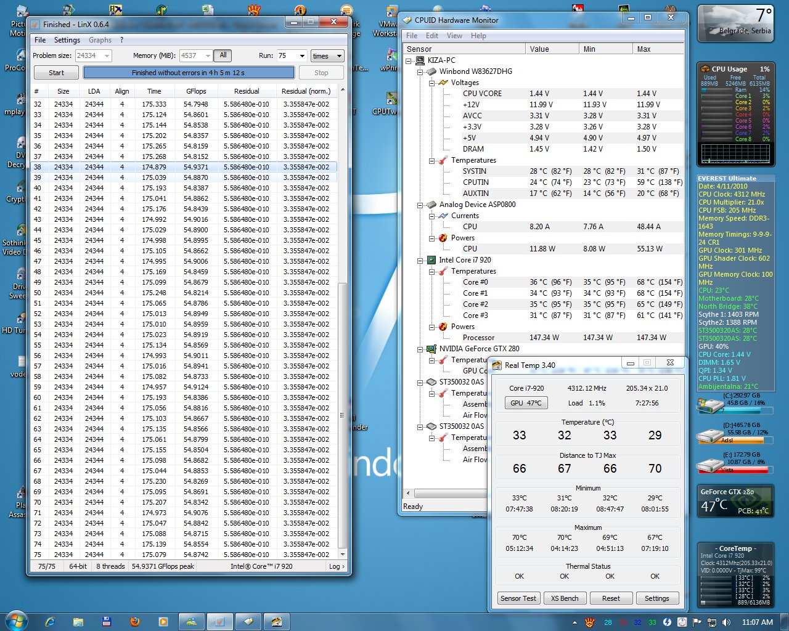Open the Problem size dropdown in LinX
Screen dimensions: 789x631
click(x=107, y=55)
